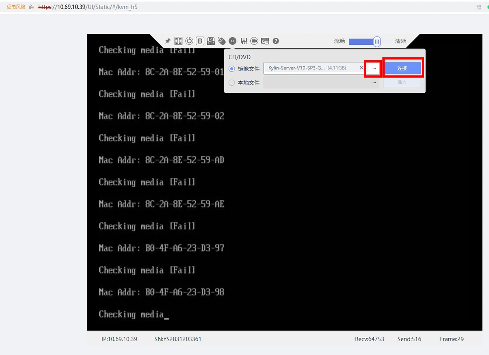Browse local files with the ellipsis button

pyautogui.click(x=374, y=82)
